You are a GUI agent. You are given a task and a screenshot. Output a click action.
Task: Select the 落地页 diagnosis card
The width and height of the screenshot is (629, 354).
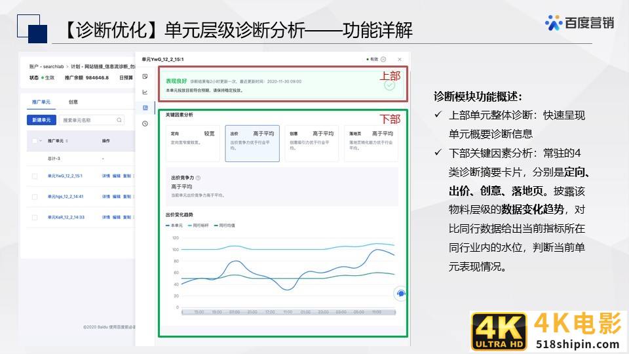(371, 144)
